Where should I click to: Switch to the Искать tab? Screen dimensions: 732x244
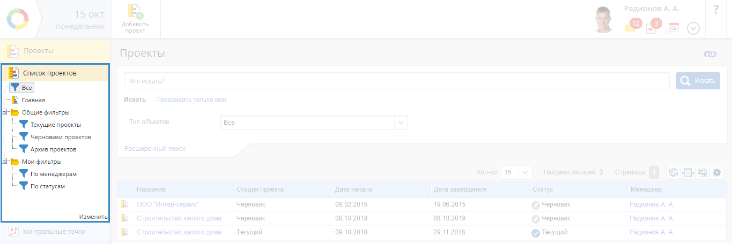(x=135, y=100)
